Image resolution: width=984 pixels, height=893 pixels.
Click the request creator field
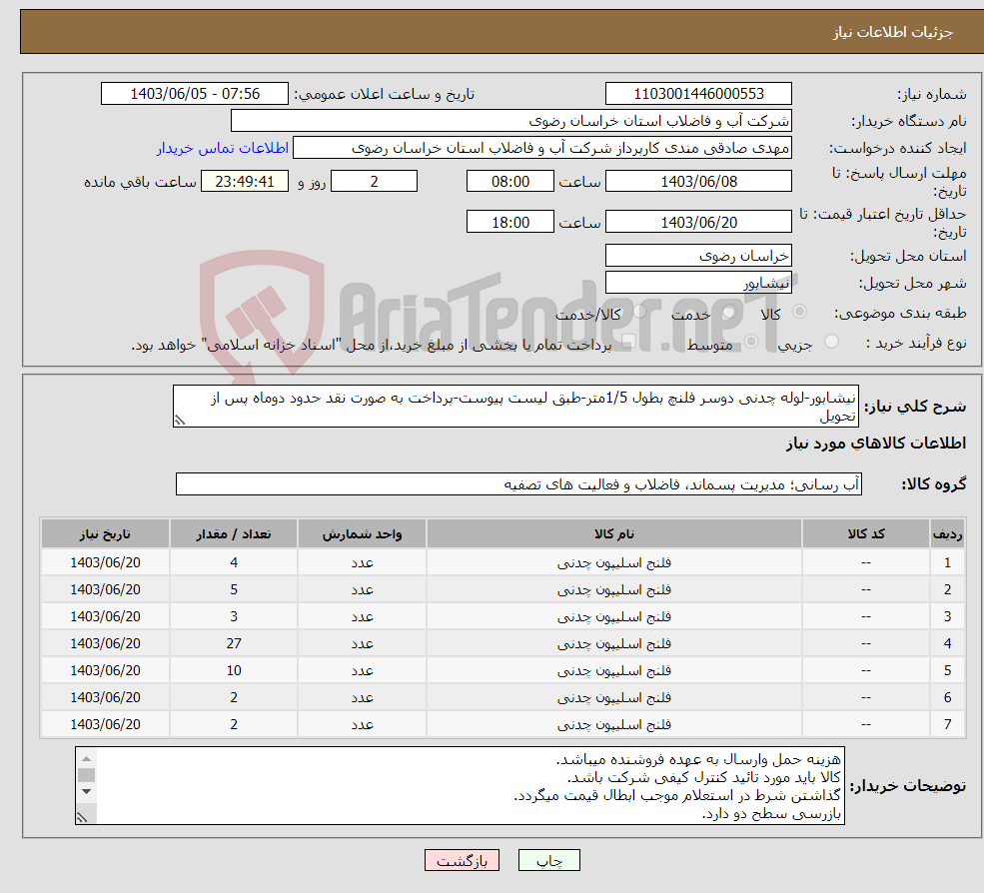[x=542, y=148]
